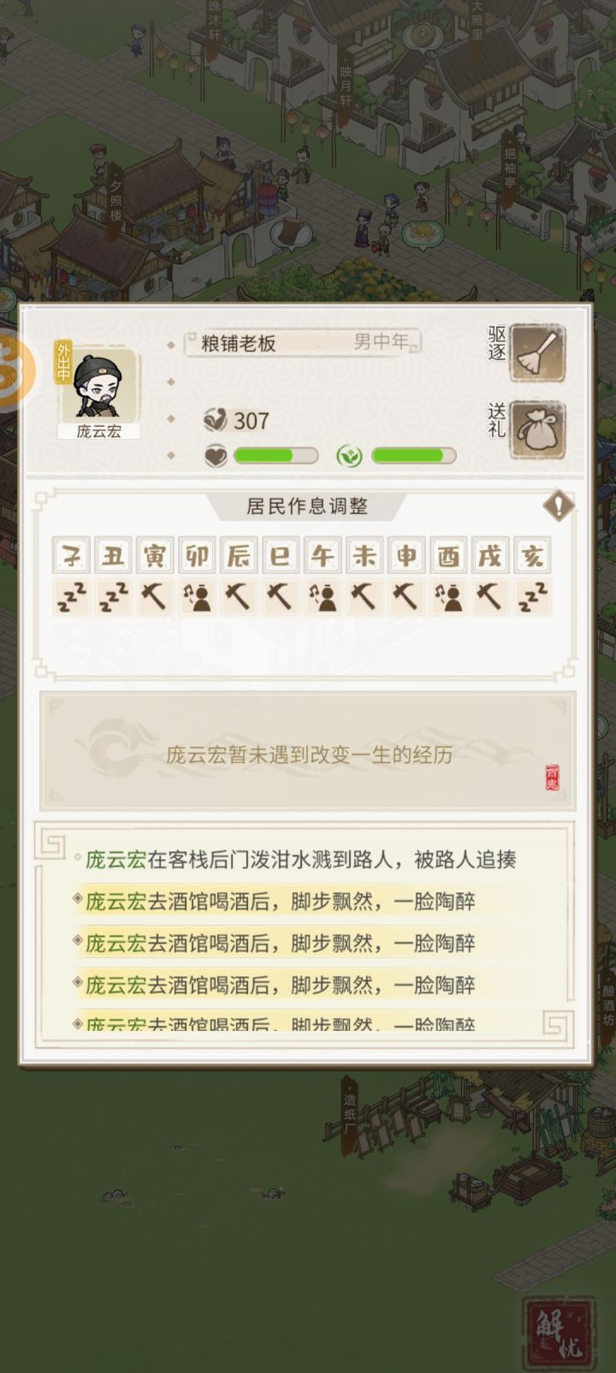Select the 戌 hour time tab
The height and width of the screenshot is (1373, 616).
click(x=490, y=556)
